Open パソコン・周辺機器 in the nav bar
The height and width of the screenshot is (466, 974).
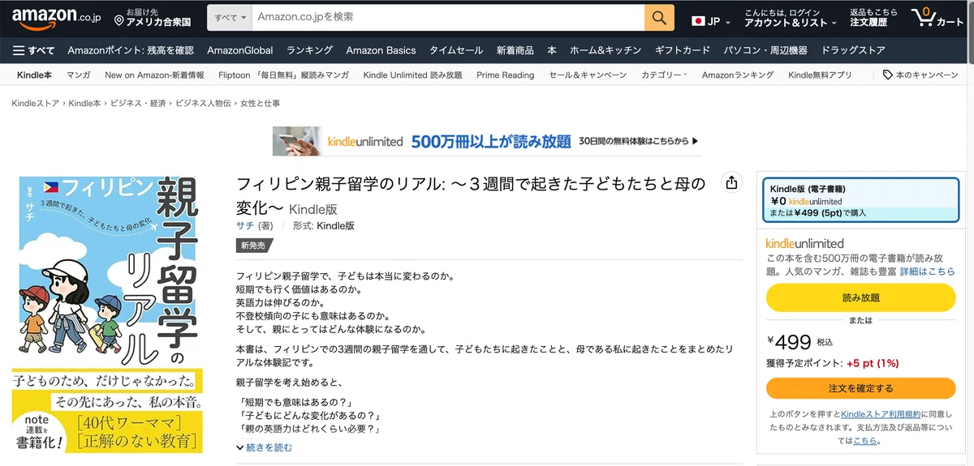765,50
